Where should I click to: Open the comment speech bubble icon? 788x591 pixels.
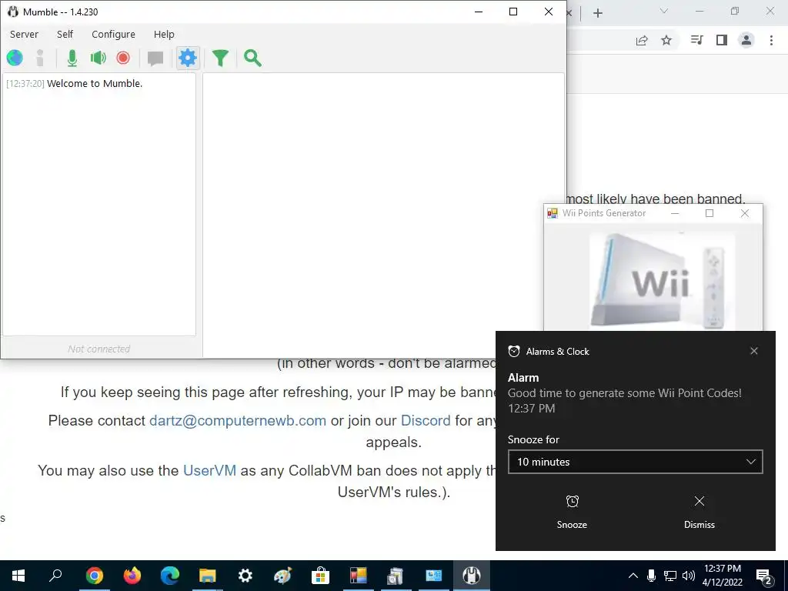(155, 58)
